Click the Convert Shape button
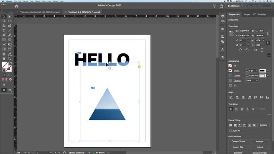 click(238, 141)
